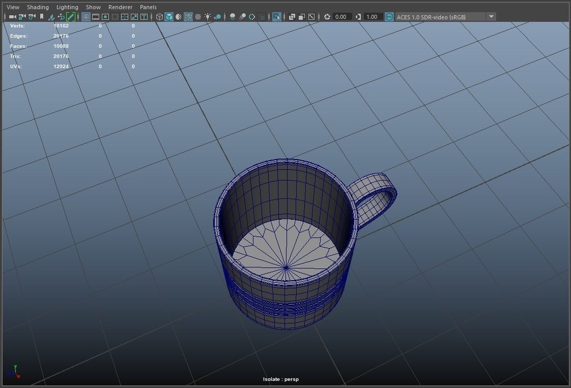Toggle the Isolate Select icon
Image resolution: width=571 pixels, height=388 pixels.
pos(277,17)
